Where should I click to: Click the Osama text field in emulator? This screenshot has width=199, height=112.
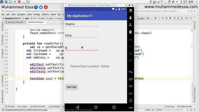point(81,24)
